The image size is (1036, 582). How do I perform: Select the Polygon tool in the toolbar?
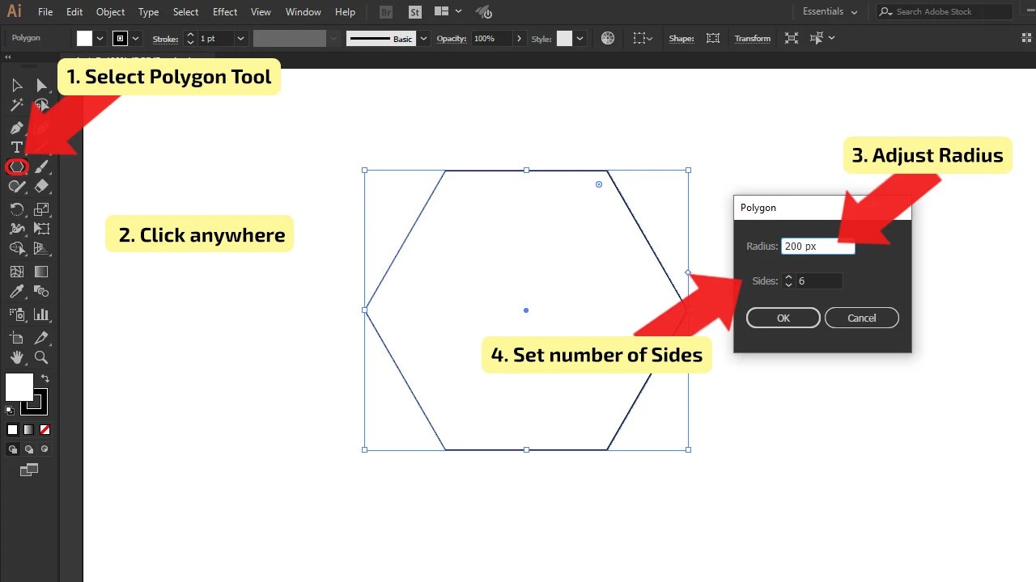click(x=16, y=167)
